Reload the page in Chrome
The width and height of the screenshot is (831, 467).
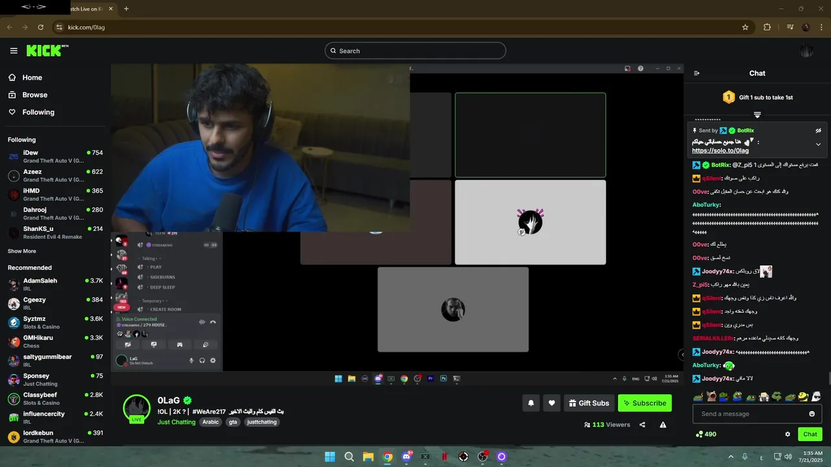tap(41, 27)
